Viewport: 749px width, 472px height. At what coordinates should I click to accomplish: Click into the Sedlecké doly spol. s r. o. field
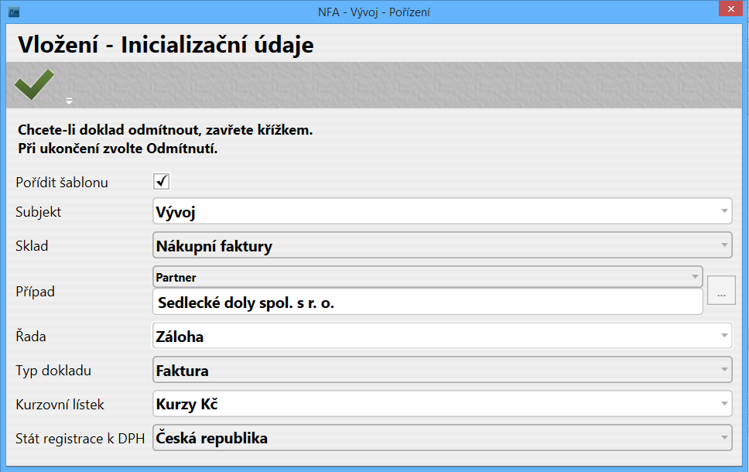point(427,303)
